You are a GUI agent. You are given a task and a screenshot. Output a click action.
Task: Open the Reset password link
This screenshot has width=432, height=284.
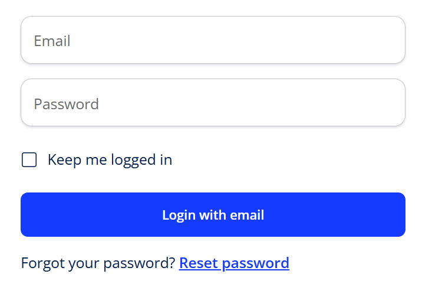(x=234, y=263)
